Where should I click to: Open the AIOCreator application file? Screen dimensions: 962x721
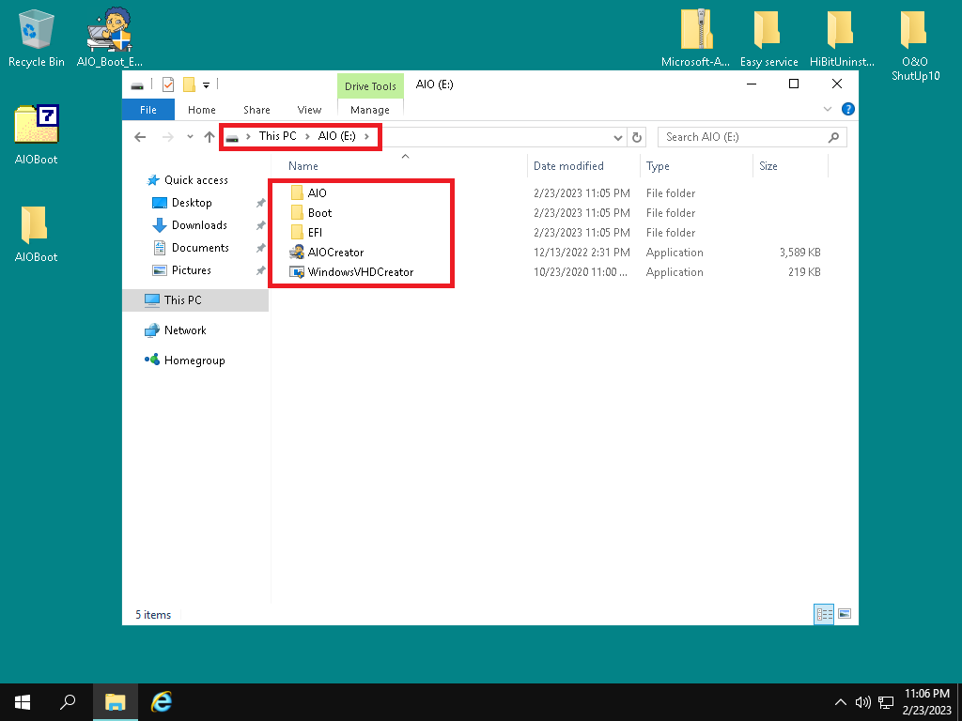pyautogui.click(x=334, y=253)
